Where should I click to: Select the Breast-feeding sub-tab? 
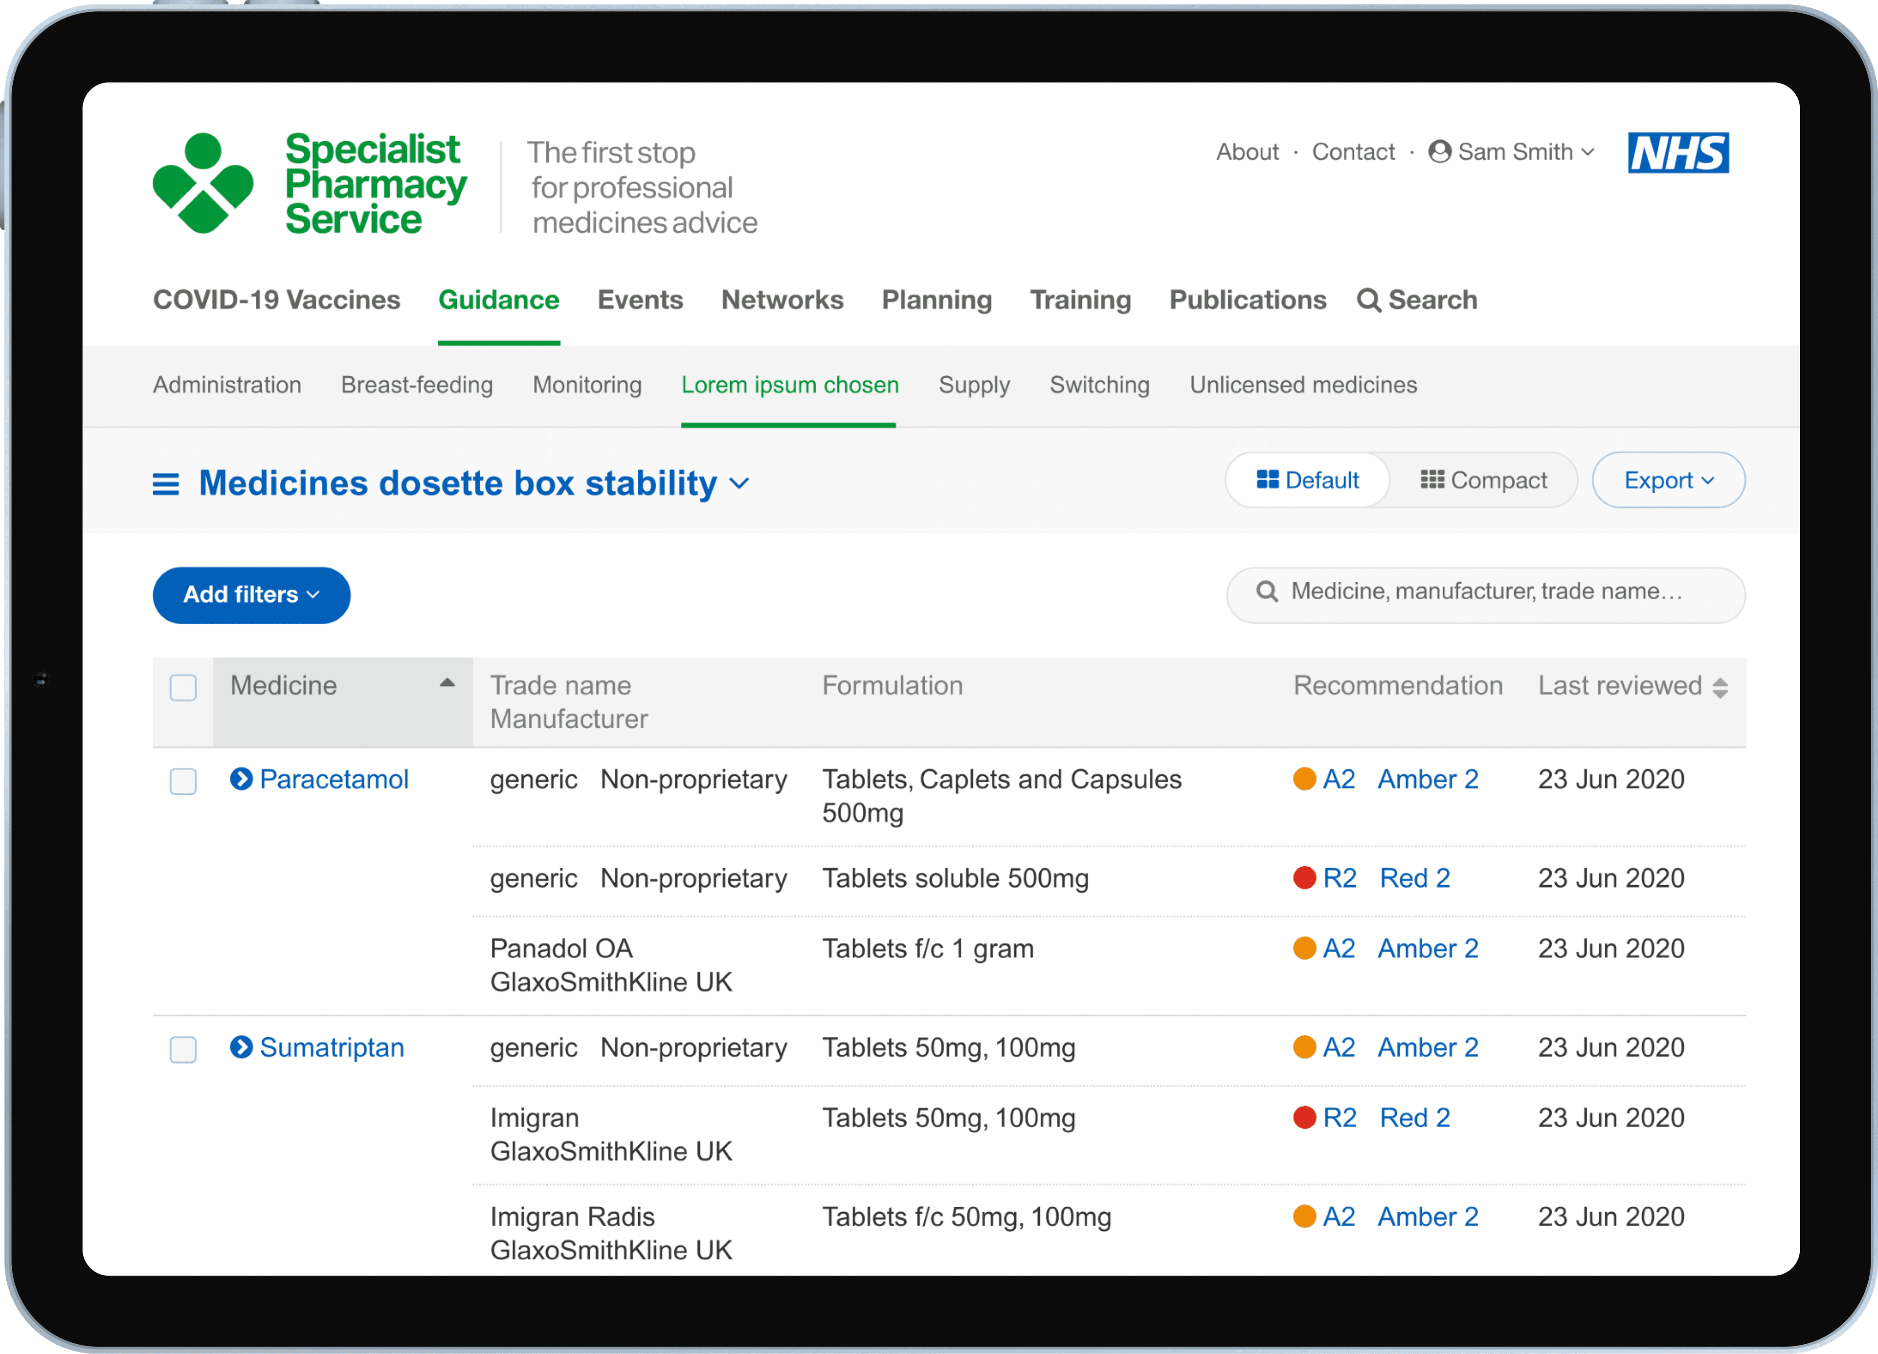417,385
